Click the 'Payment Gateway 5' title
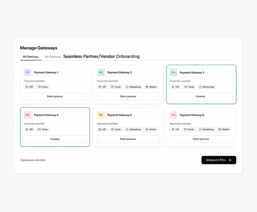Screen dimensions: 257x212 [119, 115]
